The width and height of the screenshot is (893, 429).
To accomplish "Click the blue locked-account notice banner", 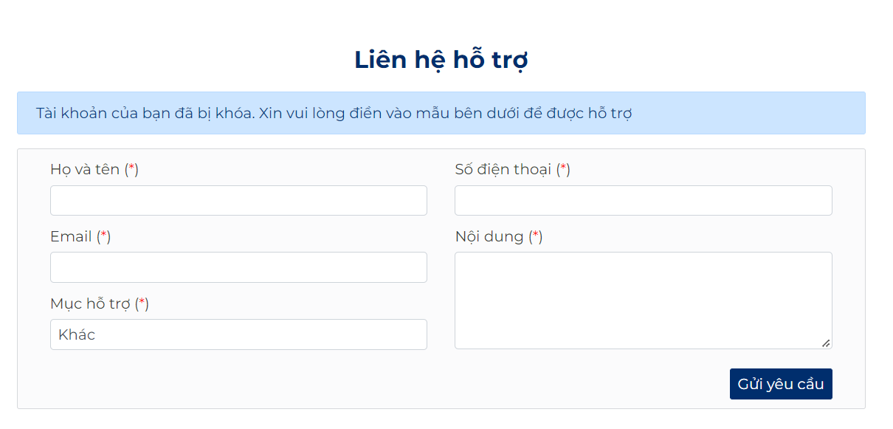I will click(441, 113).
